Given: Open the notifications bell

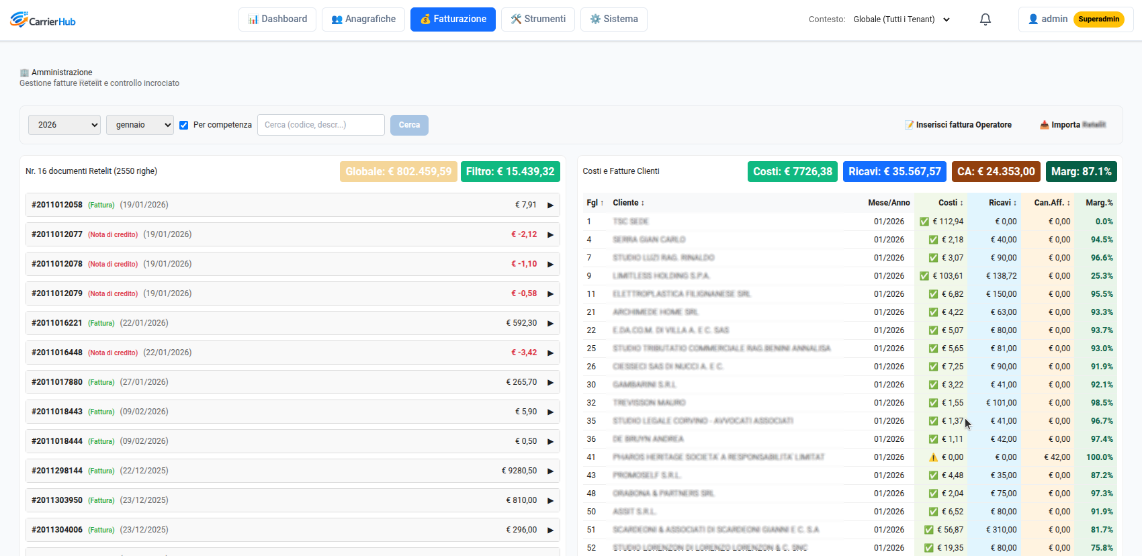Looking at the screenshot, I should 985,19.
